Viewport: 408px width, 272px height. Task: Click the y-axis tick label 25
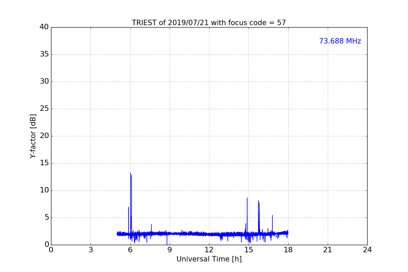click(44, 109)
